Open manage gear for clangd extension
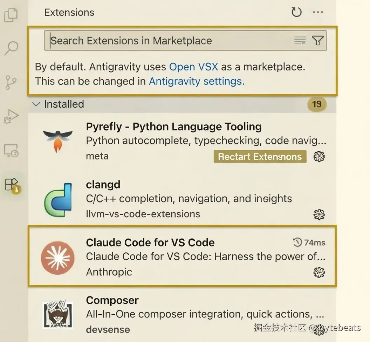The height and width of the screenshot is (342, 370). pyautogui.click(x=319, y=214)
